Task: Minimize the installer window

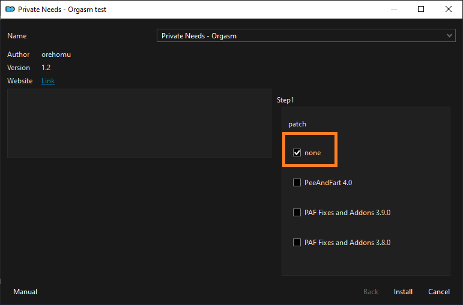Action: [393, 10]
